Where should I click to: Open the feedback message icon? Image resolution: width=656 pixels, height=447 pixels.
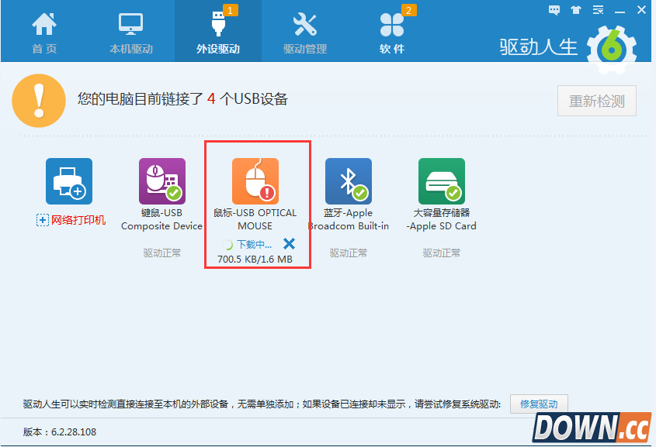[554, 9]
